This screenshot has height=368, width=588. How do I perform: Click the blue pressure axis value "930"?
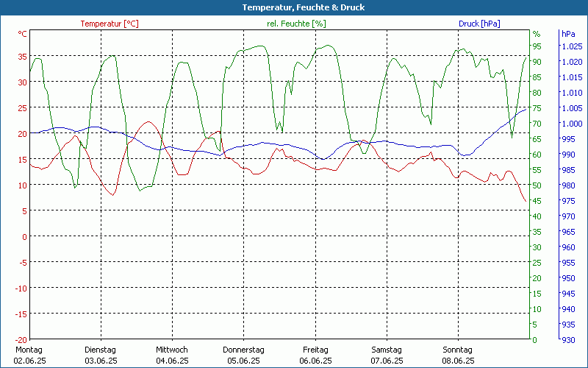[x=568, y=340]
